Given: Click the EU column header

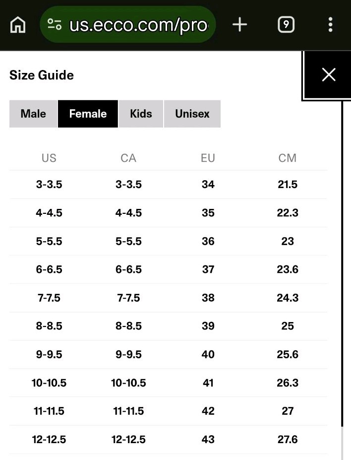Looking at the screenshot, I should 208,158.
